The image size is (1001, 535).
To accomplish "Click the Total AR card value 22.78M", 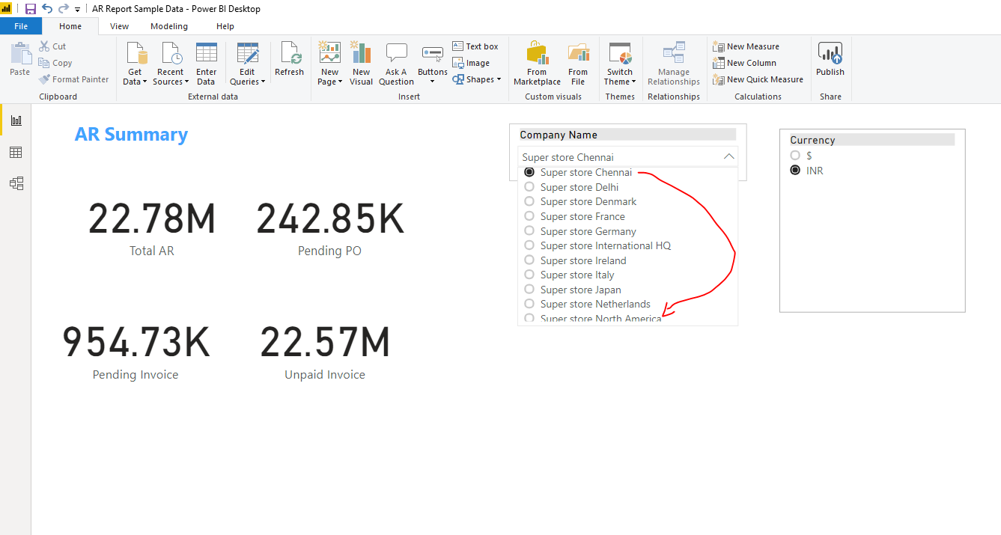I will [x=152, y=219].
